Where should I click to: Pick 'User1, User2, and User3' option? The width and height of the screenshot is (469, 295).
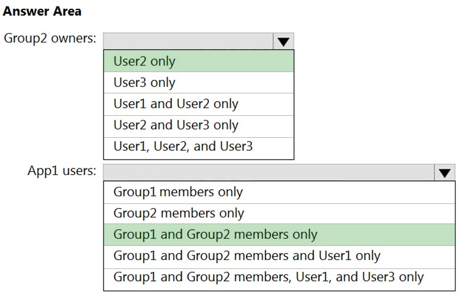point(198,147)
